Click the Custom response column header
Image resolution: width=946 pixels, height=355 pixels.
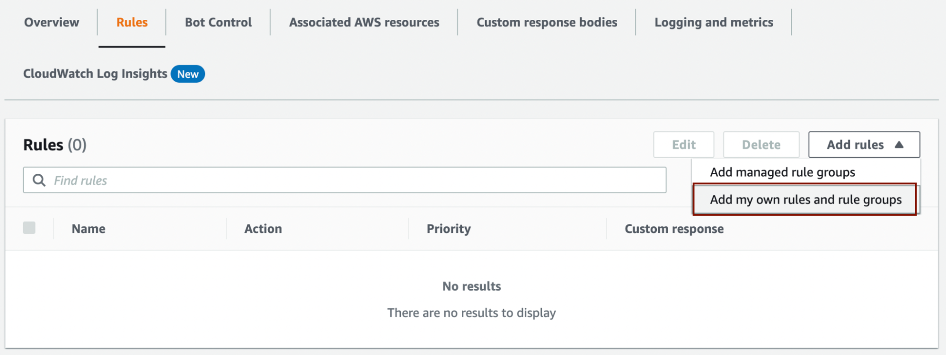pos(674,229)
